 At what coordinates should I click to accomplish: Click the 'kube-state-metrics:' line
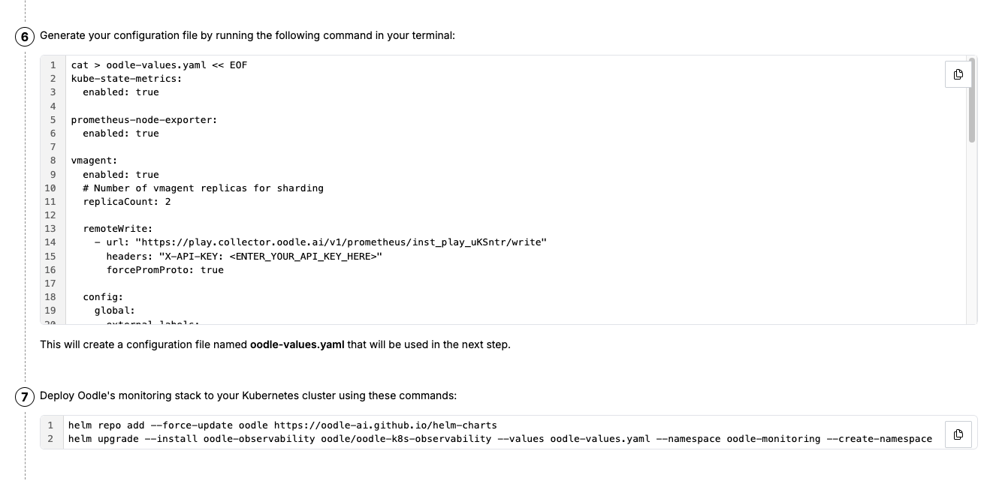[126, 79]
